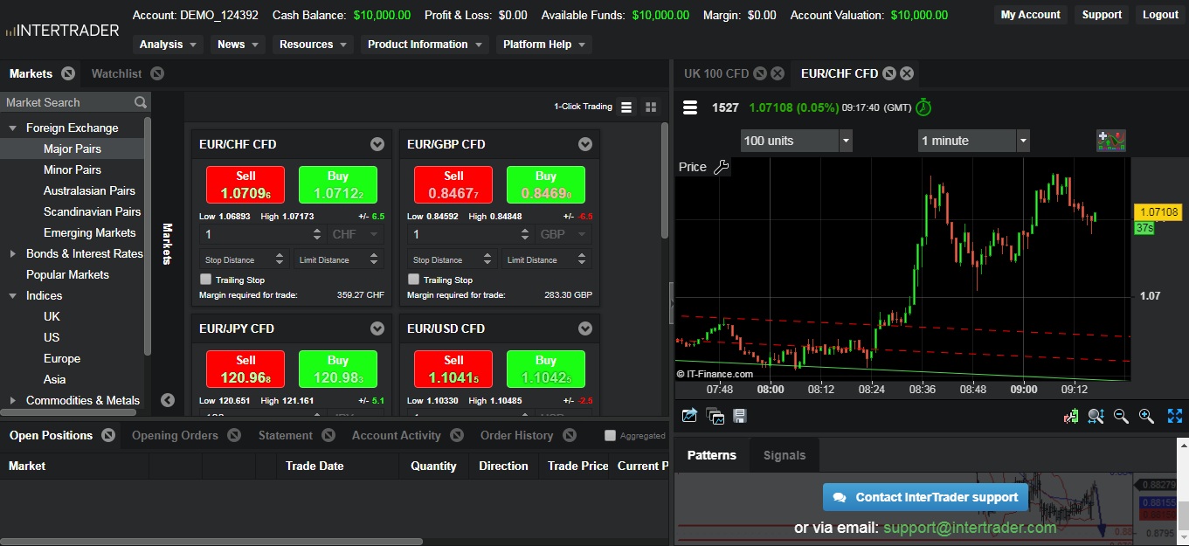1189x546 pixels.
Task: Click Contact InterTrader support button
Action: pyautogui.click(x=926, y=497)
